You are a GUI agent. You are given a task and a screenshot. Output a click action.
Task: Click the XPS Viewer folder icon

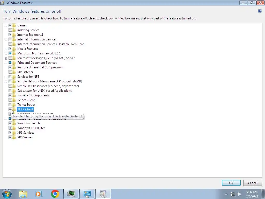pyautogui.click(x=14, y=137)
